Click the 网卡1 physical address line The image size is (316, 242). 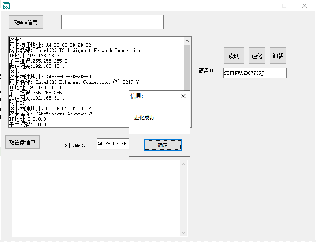tap(50, 45)
